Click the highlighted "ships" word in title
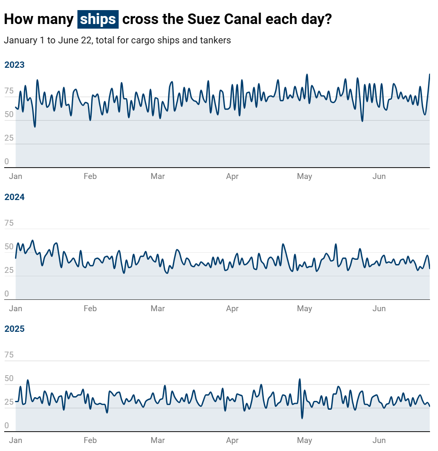438x451 pixels. [x=98, y=19]
